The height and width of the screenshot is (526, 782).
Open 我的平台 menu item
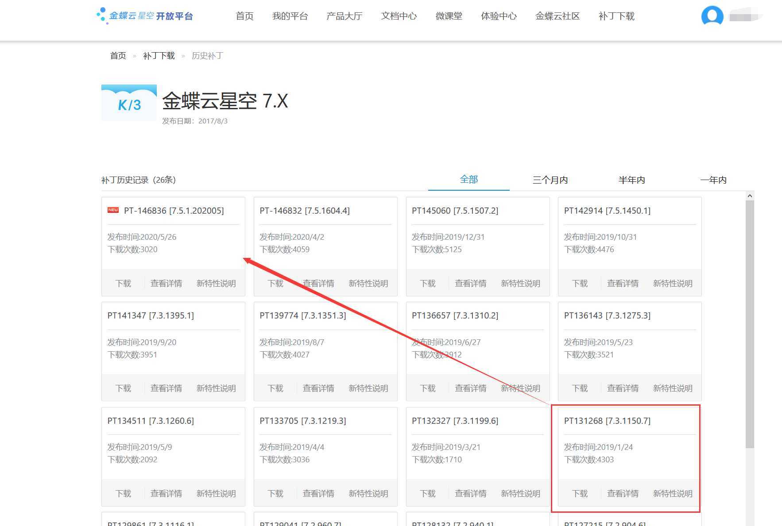point(290,16)
